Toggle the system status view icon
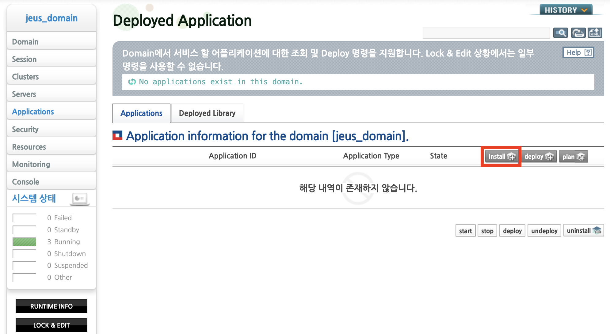 point(80,199)
